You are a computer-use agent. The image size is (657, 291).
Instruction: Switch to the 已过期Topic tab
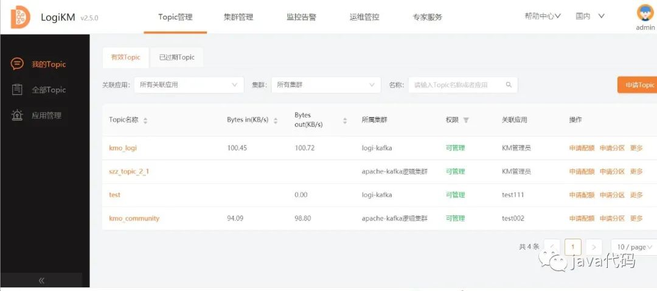pyautogui.click(x=177, y=57)
